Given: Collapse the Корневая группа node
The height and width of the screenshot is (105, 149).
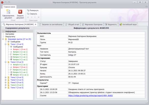Looking at the screenshot, I should coord(3,39).
